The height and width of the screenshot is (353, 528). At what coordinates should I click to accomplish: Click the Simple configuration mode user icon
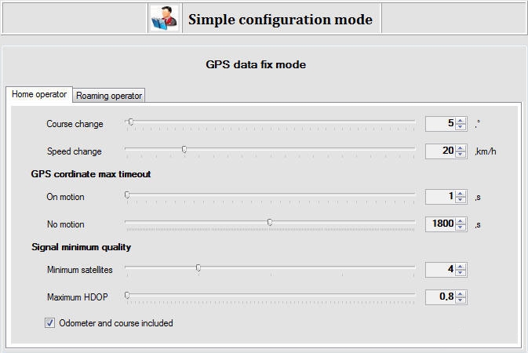[164, 19]
